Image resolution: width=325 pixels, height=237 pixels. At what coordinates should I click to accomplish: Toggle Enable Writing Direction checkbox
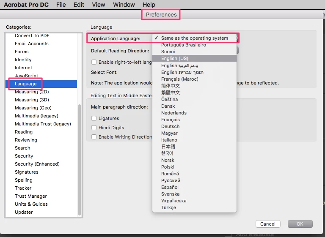tap(94, 137)
